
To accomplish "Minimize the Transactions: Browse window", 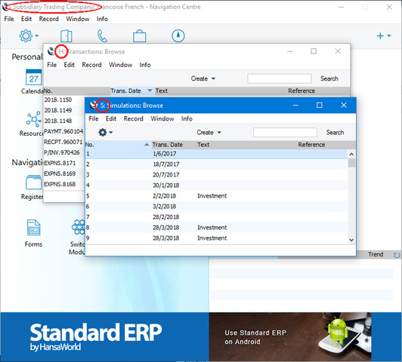I will [289, 51].
